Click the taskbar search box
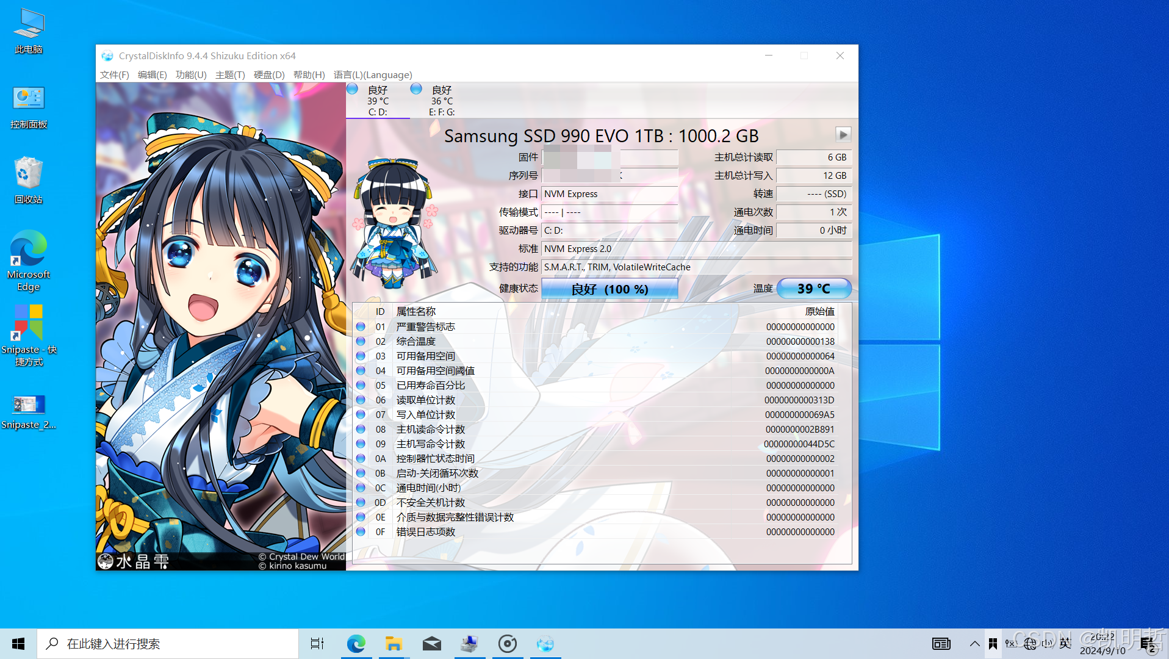 (168, 644)
